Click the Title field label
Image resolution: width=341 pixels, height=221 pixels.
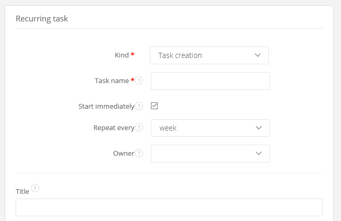[22, 192]
